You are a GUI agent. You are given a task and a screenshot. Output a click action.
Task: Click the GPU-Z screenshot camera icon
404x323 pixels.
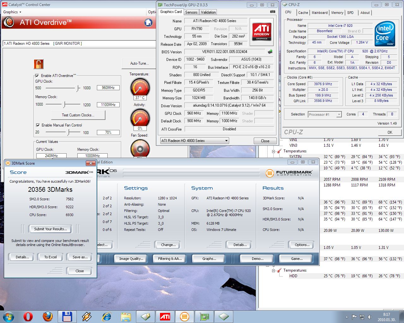click(x=272, y=12)
